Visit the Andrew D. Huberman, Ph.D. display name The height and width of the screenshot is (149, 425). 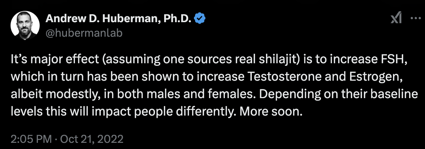[x=119, y=19]
